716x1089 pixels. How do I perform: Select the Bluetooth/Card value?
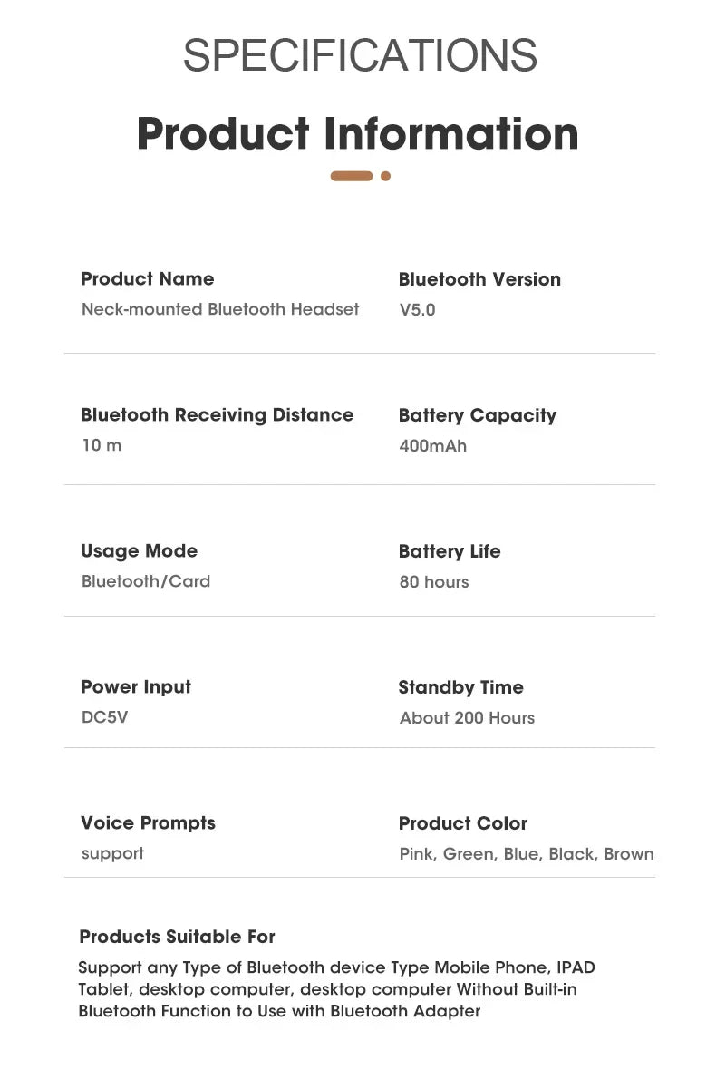coord(146,581)
